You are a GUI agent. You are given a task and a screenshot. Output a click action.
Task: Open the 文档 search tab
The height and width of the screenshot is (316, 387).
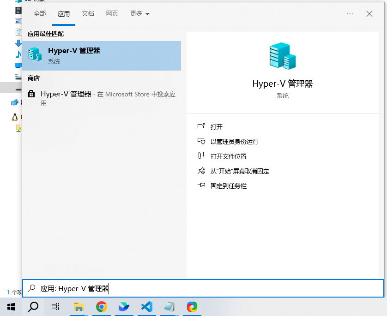(x=88, y=13)
